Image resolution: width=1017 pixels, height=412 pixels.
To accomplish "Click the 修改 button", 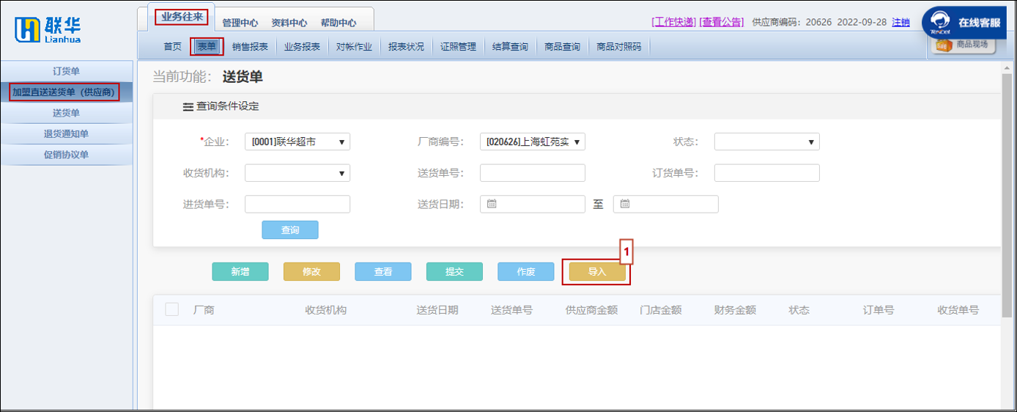I will coord(312,272).
